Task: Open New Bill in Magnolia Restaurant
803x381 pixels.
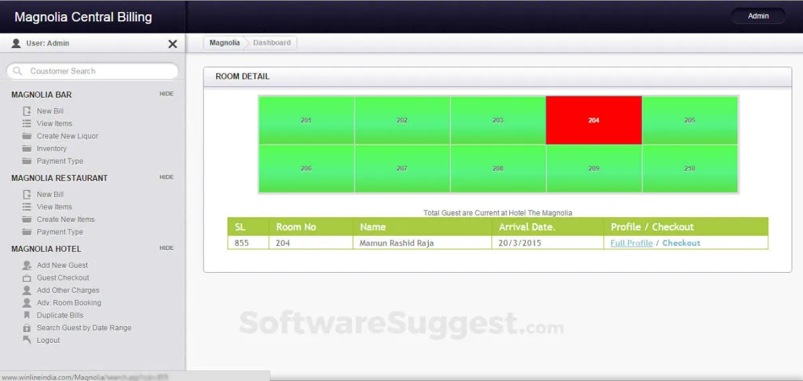Action: [50, 195]
